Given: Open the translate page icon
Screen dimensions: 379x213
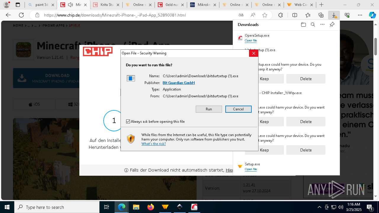Looking at the screenshot, I should pos(241,15).
